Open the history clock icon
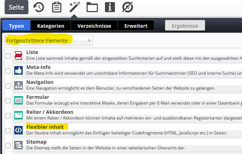 [x=39, y=7]
